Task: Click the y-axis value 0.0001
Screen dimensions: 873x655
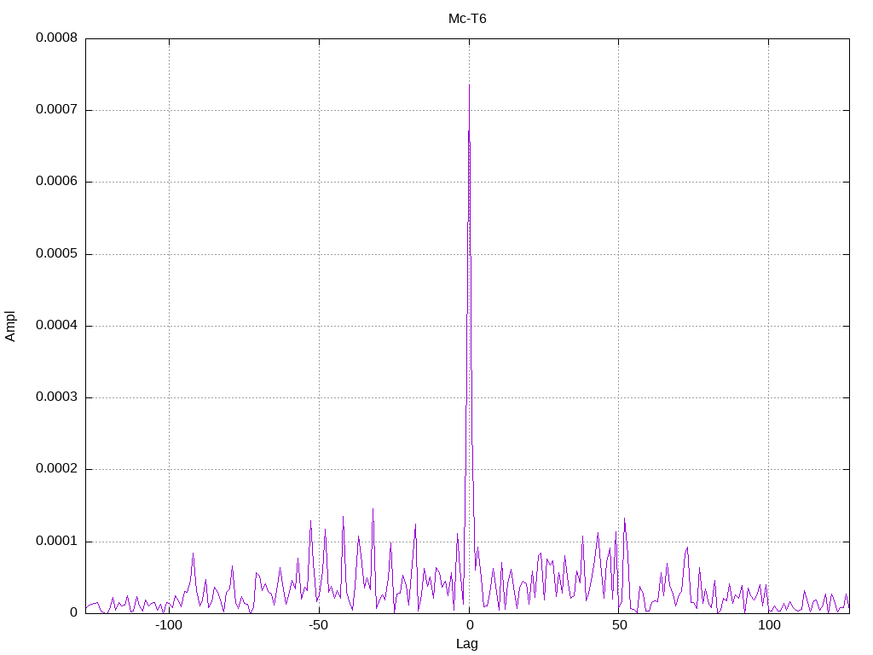Action: (57, 542)
